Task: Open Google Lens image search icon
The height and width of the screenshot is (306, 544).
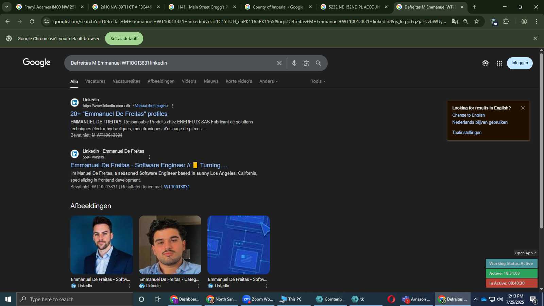Action: point(307,63)
